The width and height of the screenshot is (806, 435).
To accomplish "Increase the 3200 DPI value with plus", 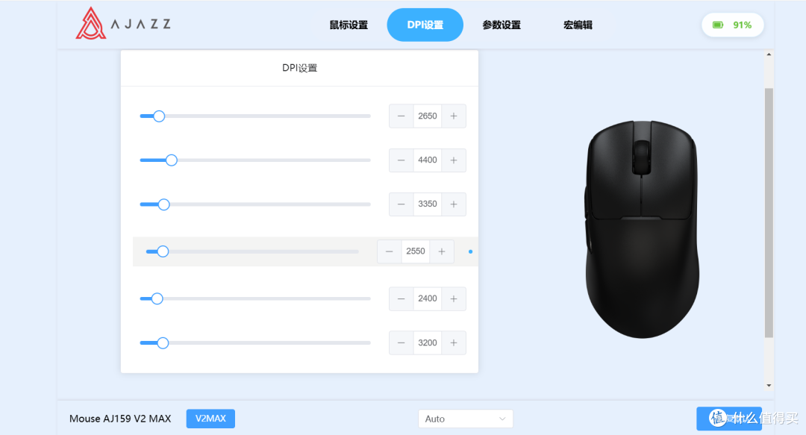I will pyautogui.click(x=454, y=343).
